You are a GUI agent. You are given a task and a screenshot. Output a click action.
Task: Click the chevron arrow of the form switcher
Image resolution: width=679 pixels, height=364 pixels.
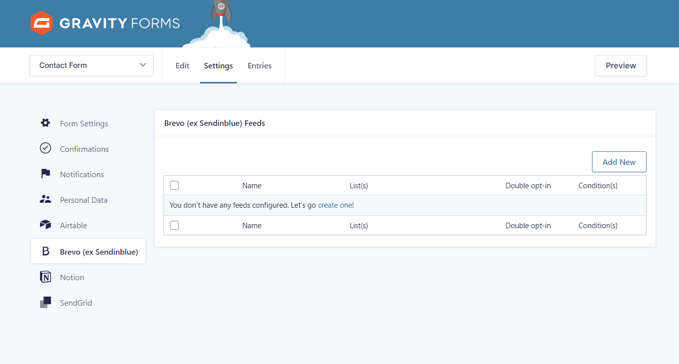pos(143,65)
